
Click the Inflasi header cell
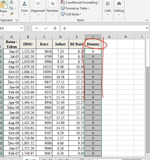coord(60,44)
